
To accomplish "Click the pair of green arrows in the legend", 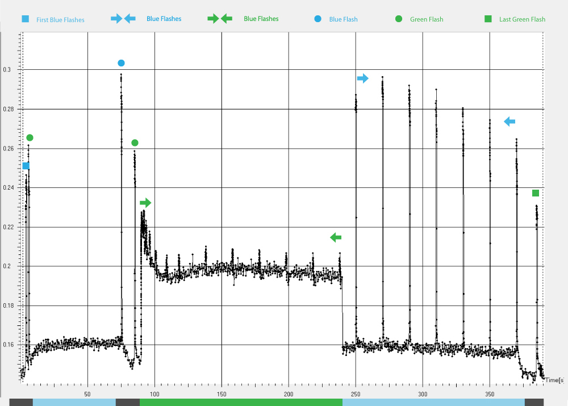I will tap(220, 19).
